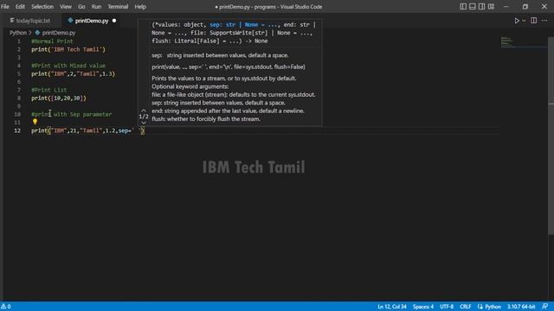Split the editor to the right

click(533, 21)
